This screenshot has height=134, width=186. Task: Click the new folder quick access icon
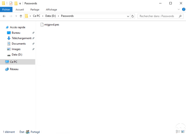(16, 3)
